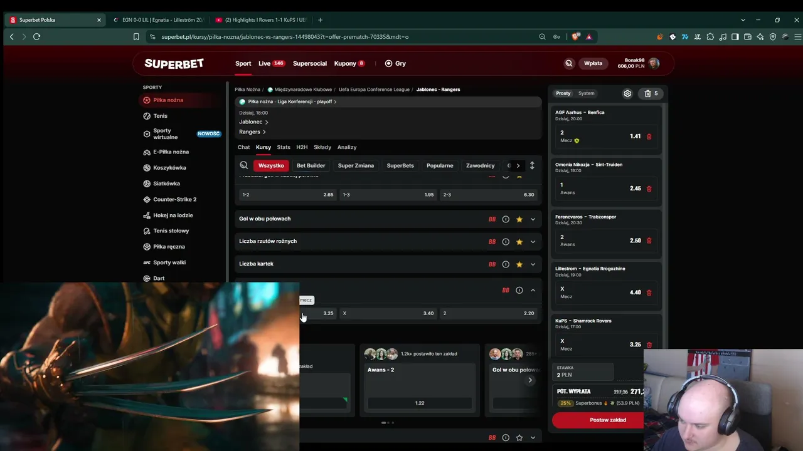
Task: Remove KuPS – Shamrock Rovers bet from betslip
Action: coord(649,345)
